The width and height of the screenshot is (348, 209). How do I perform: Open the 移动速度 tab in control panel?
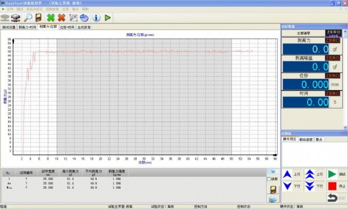click(x=306, y=139)
